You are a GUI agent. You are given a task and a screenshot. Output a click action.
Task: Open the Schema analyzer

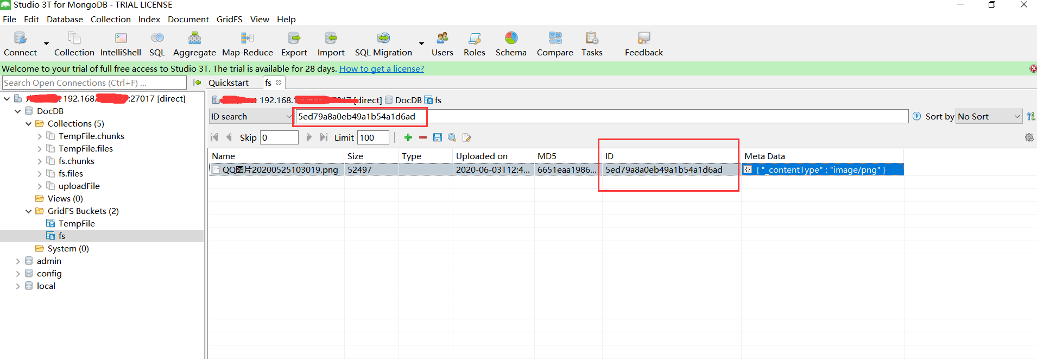pyautogui.click(x=511, y=43)
